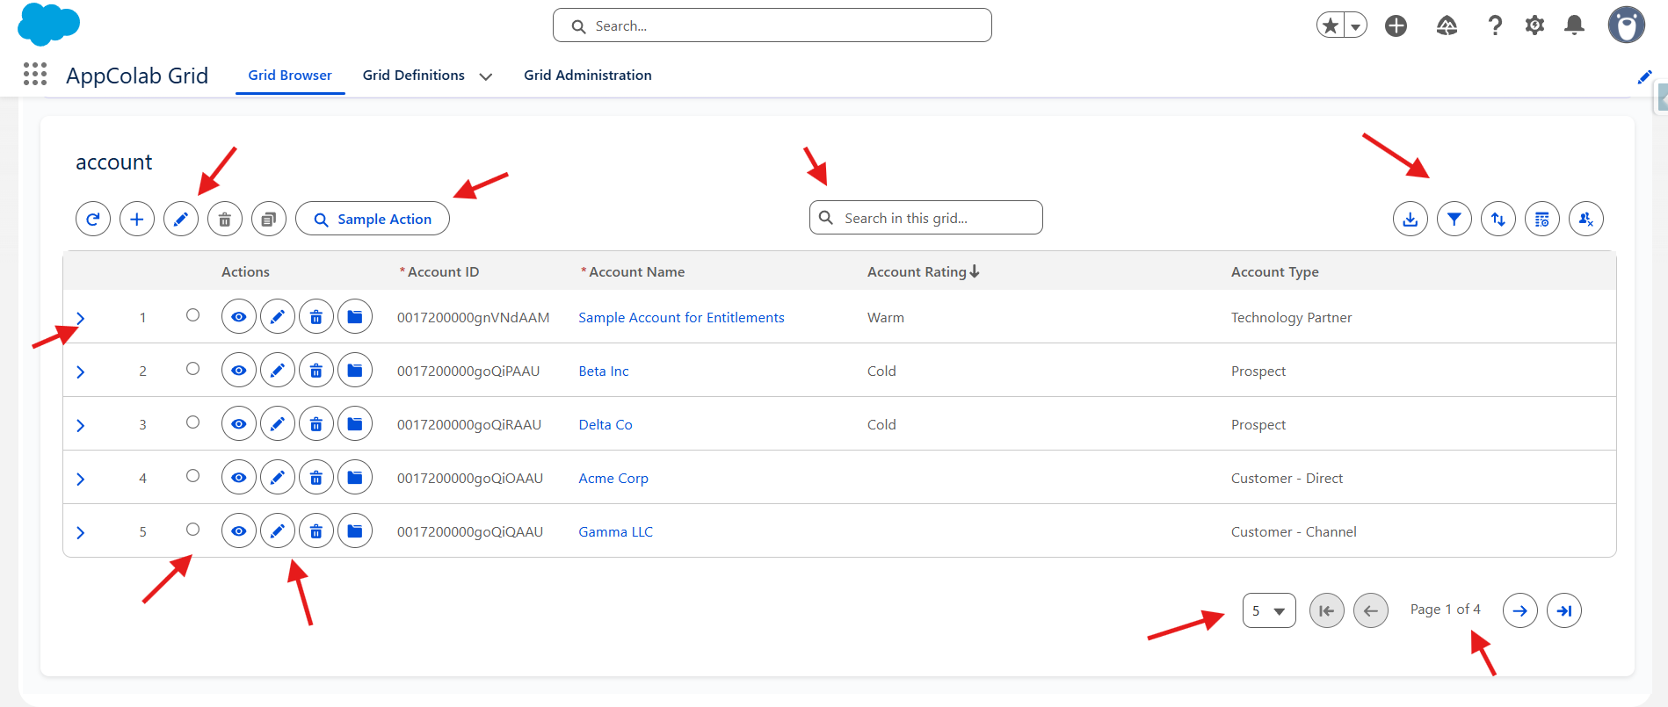Screen dimensions: 1668x707
Task: Click the download export icon
Action: (x=1411, y=219)
